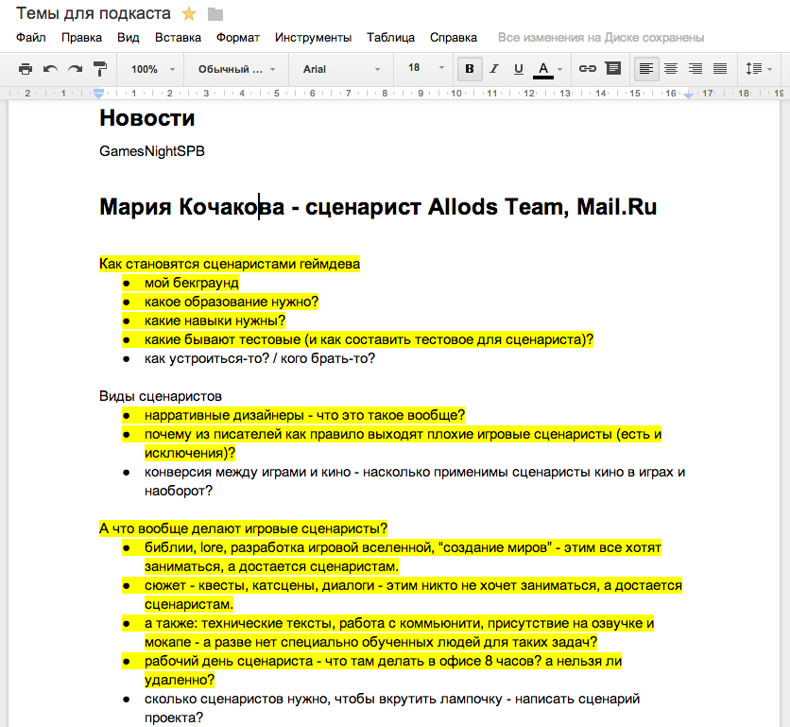Align text left
Viewport: 790px width, 727px height.
click(x=646, y=69)
